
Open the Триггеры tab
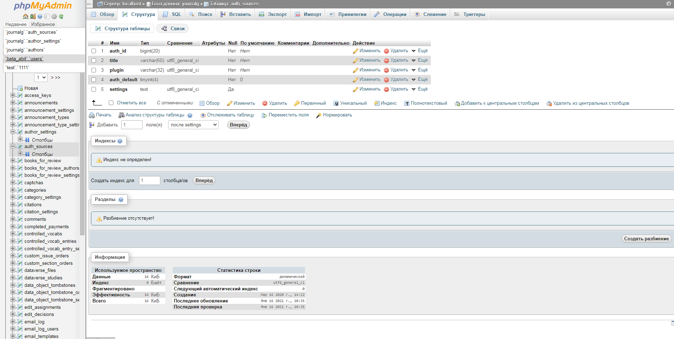point(469,15)
